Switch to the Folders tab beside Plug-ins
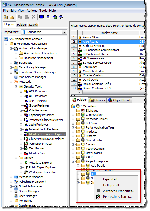The height and width of the screenshot is (211, 150). coord(22,25)
